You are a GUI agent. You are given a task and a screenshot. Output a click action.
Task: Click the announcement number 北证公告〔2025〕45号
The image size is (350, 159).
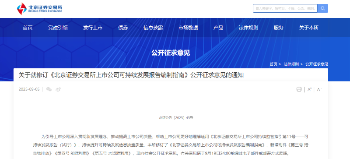pos(176,118)
